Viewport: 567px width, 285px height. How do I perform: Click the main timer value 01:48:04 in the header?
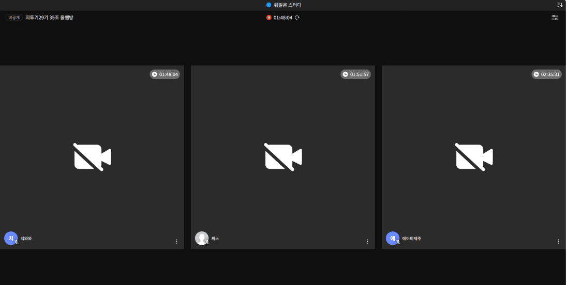pyautogui.click(x=283, y=18)
